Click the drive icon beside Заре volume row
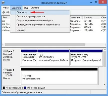The image size is (108, 96). [3, 27]
